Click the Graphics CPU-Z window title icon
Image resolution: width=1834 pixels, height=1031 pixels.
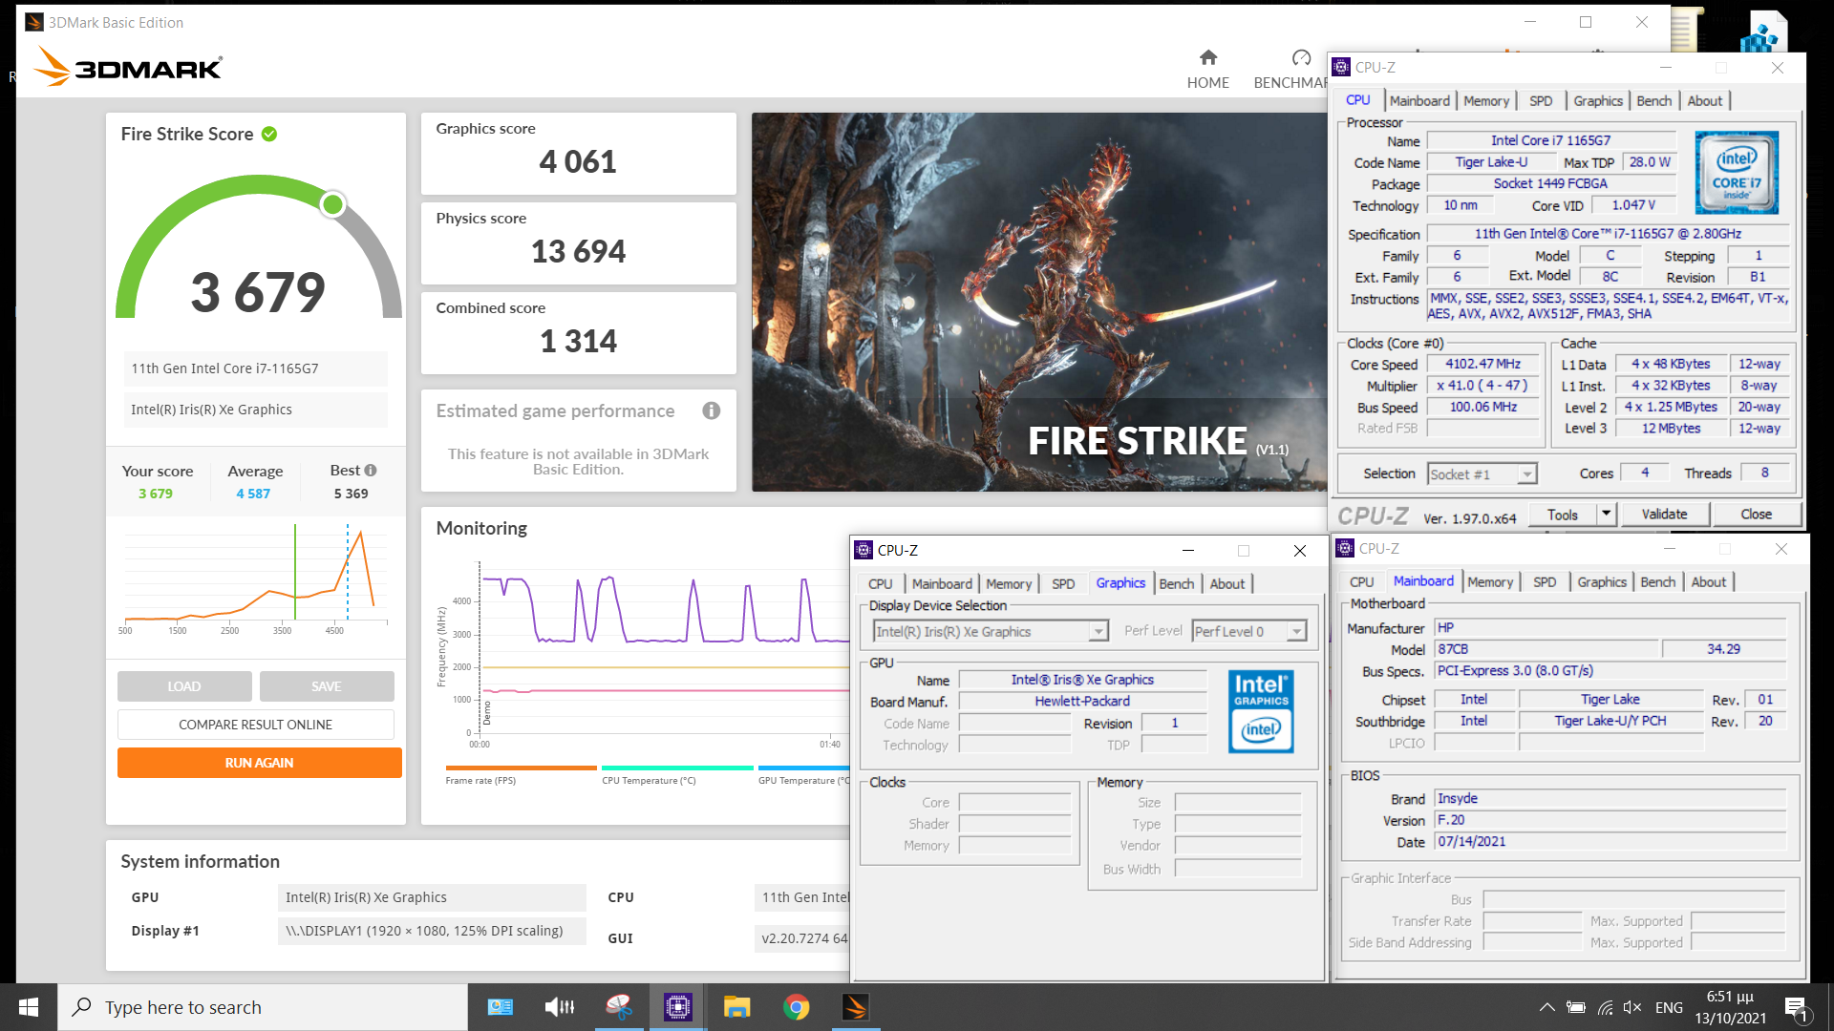pos(864,550)
